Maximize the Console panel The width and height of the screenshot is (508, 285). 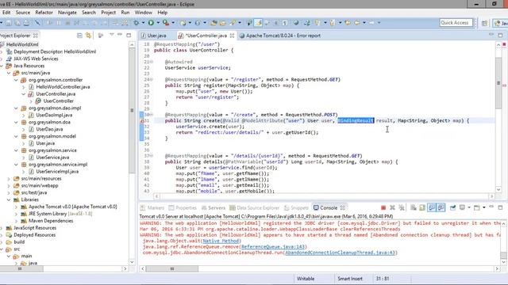(500, 207)
